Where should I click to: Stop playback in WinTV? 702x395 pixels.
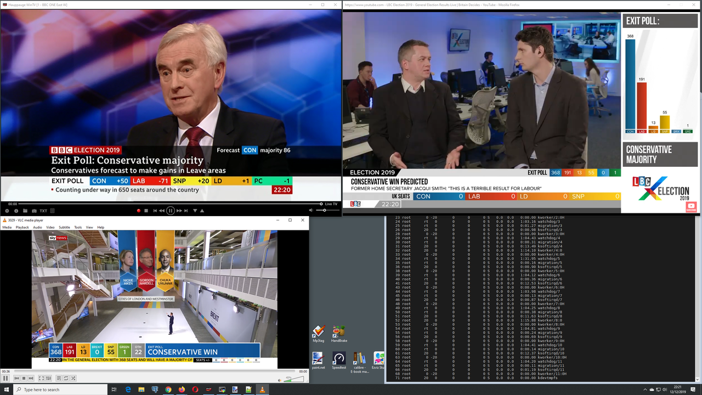pos(146,211)
